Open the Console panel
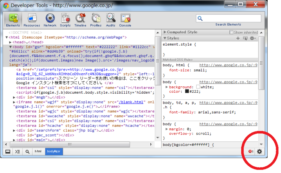This screenshot has height=173, width=281. [x=125, y=20]
